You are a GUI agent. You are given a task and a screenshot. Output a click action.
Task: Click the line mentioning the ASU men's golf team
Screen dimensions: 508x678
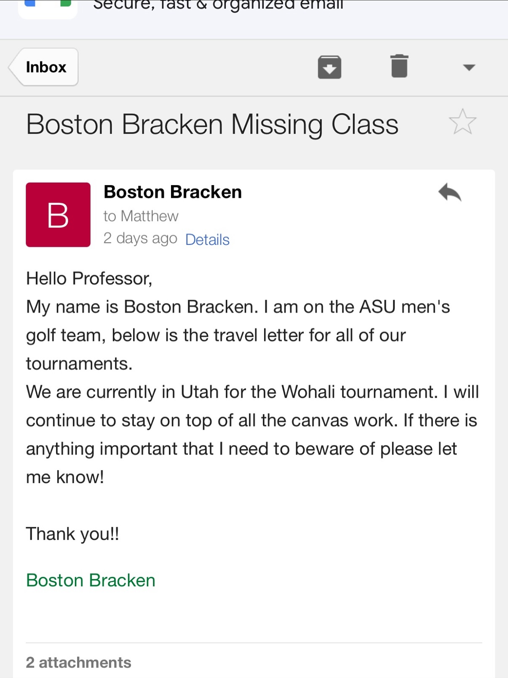pyautogui.click(x=238, y=307)
